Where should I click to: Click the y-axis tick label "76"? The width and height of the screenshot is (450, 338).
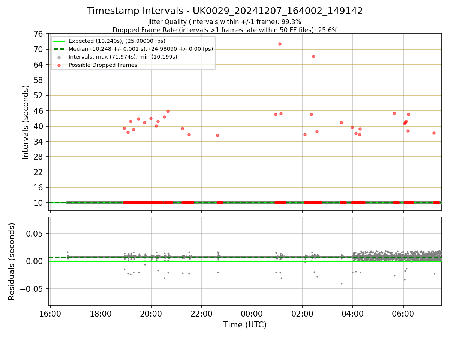pos(39,34)
